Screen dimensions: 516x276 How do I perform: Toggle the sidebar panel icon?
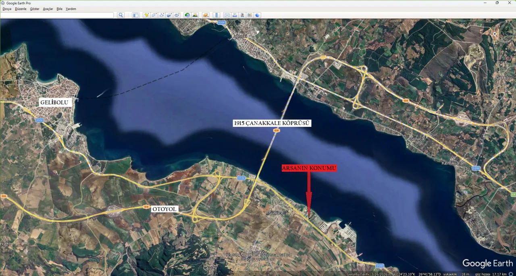click(135, 15)
